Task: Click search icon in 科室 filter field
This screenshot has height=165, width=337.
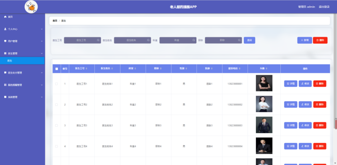Action: point(193,40)
